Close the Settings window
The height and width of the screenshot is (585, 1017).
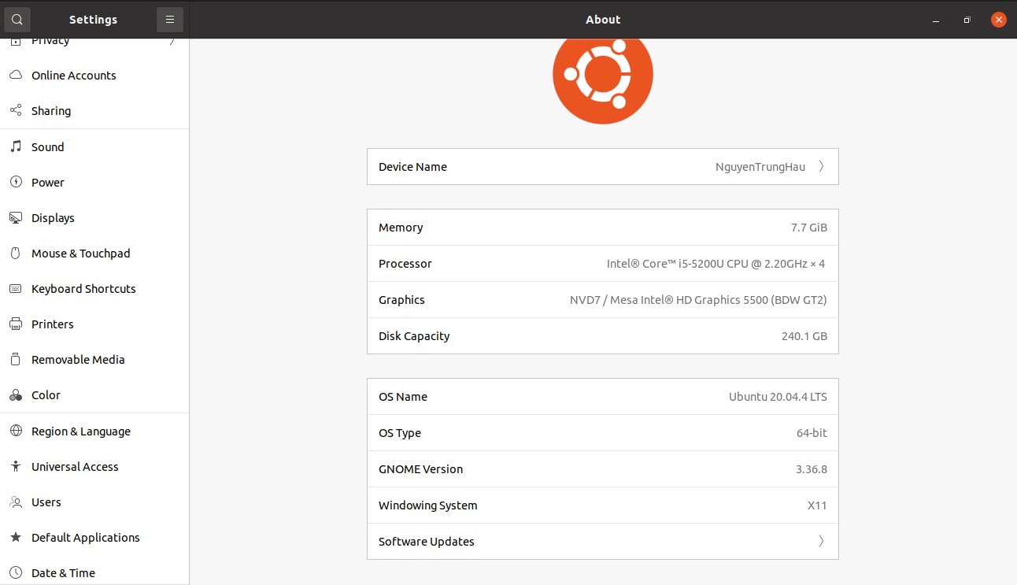(999, 20)
